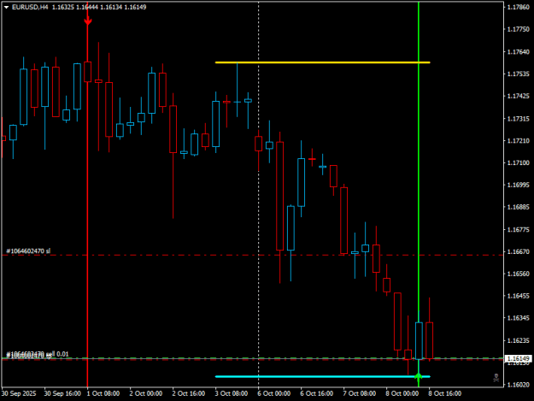Click time axis label 30 Sep 16:00
Image resolution: width=534 pixels, height=401 pixels.
click(62, 393)
